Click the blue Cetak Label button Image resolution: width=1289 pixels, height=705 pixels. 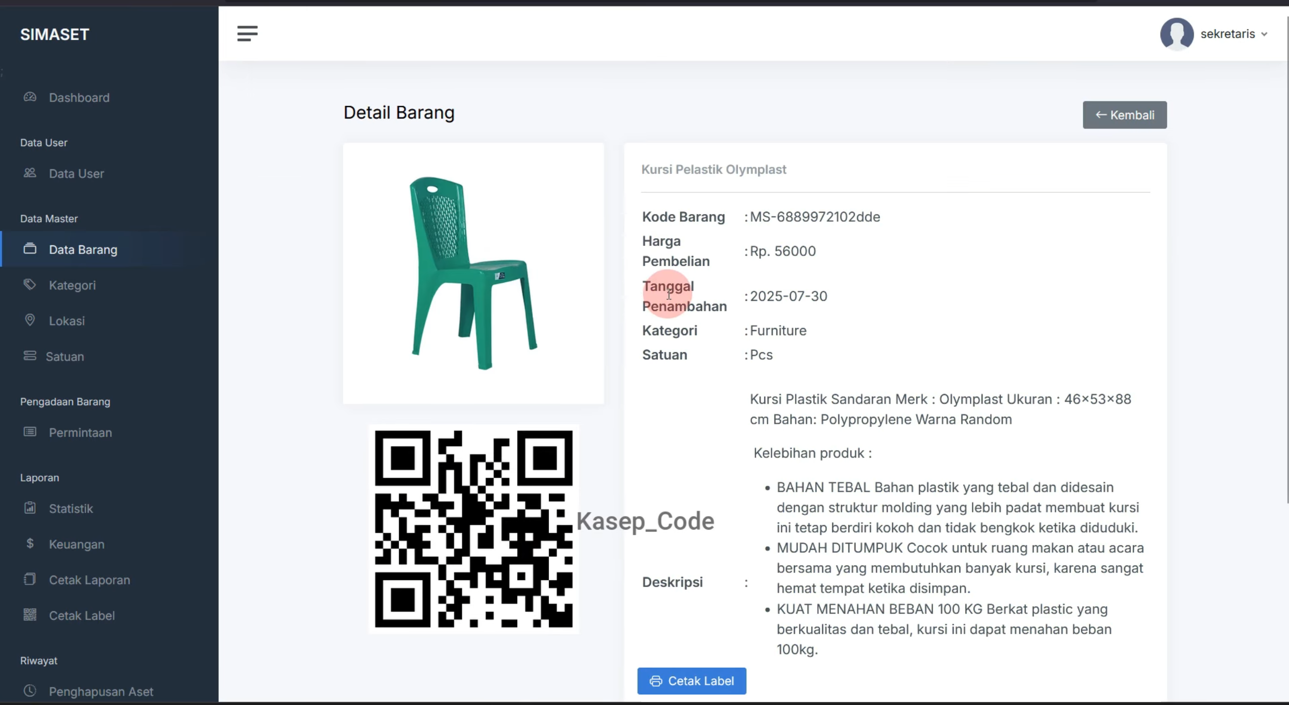click(691, 681)
